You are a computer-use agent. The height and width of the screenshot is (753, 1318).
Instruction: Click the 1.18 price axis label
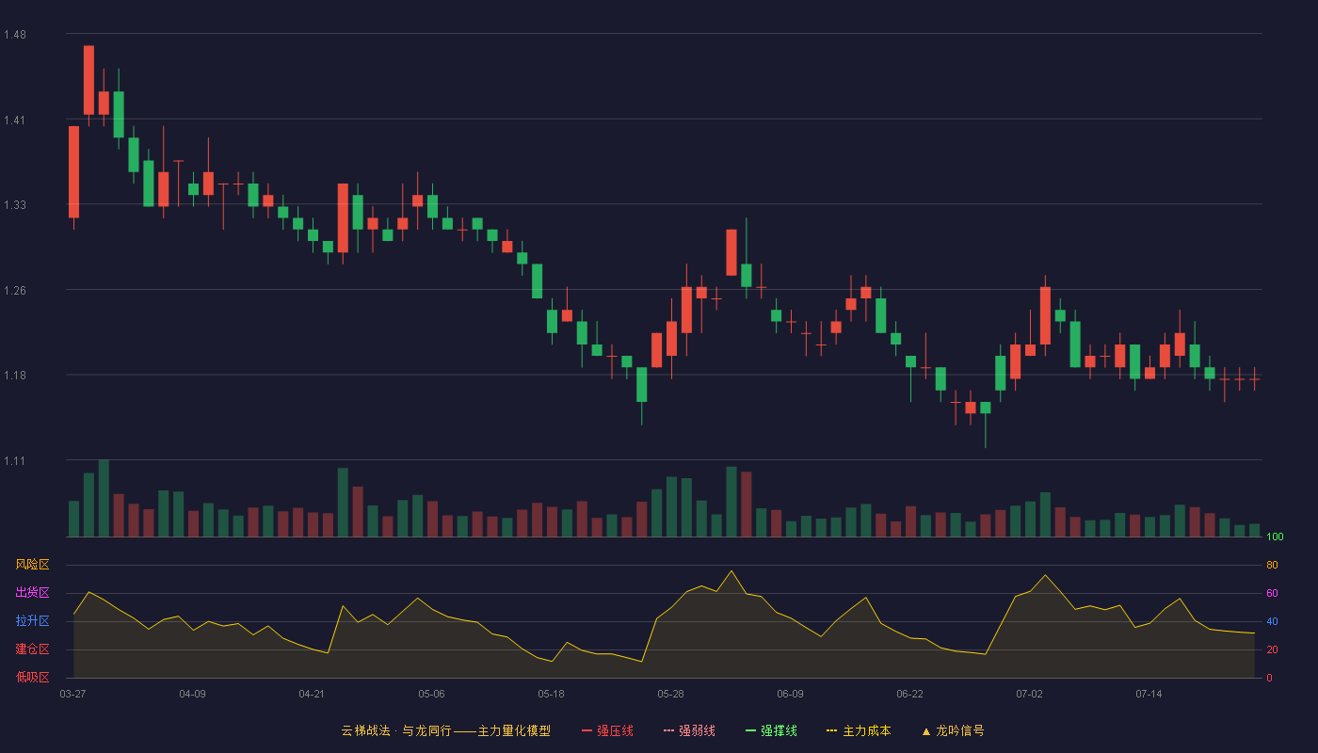[x=15, y=376]
